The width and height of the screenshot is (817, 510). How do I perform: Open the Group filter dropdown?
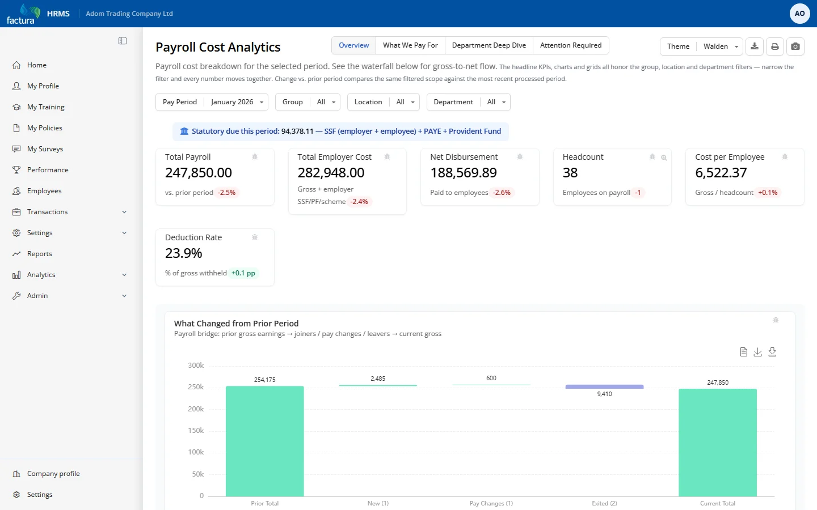coord(308,102)
